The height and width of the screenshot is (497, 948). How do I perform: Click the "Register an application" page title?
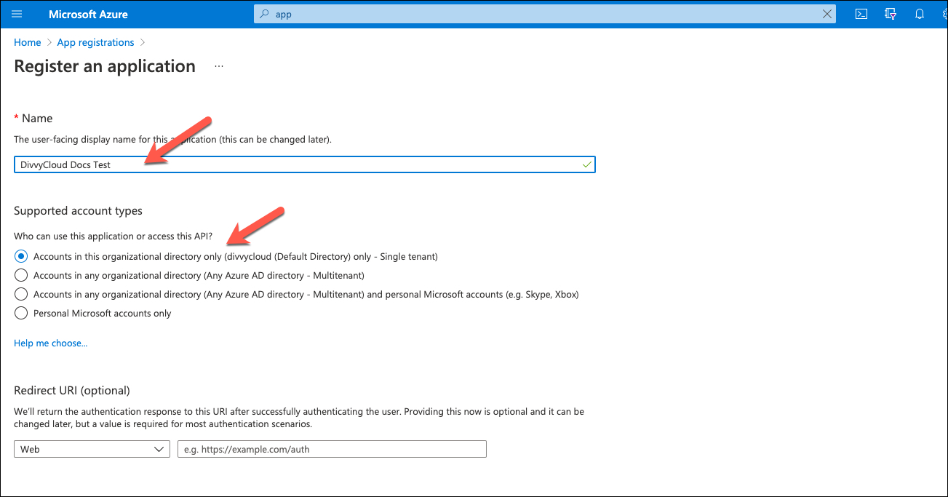coord(105,66)
